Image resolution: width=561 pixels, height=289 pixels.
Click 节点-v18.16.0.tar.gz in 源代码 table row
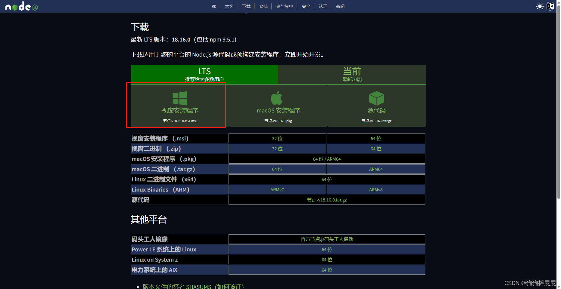[x=327, y=200]
